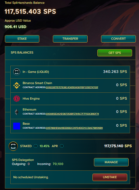Screen dimensions: 139x190
Task: Open MANAGE for SPS delegation
Action: pos(111,162)
